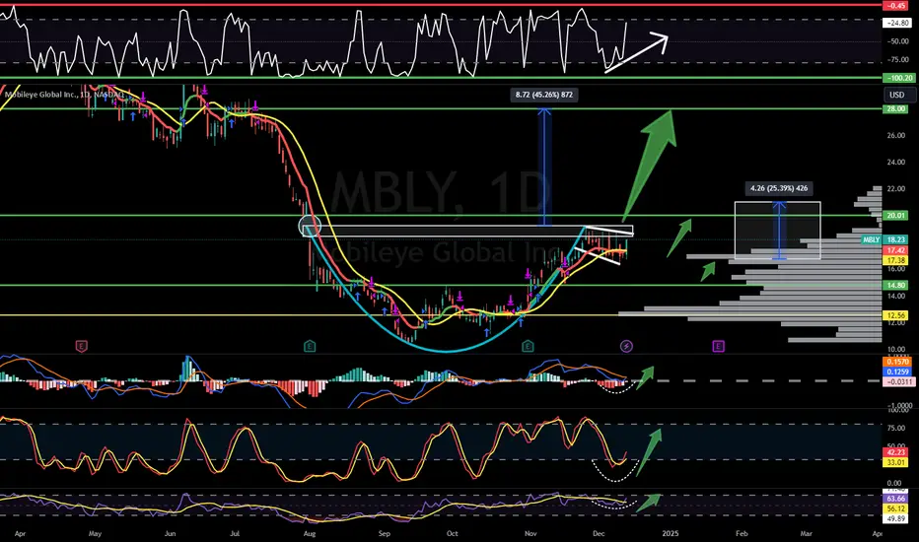919x542 pixels.
Task: Click the yellow 33.01 stochastic value
Action: point(895,462)
